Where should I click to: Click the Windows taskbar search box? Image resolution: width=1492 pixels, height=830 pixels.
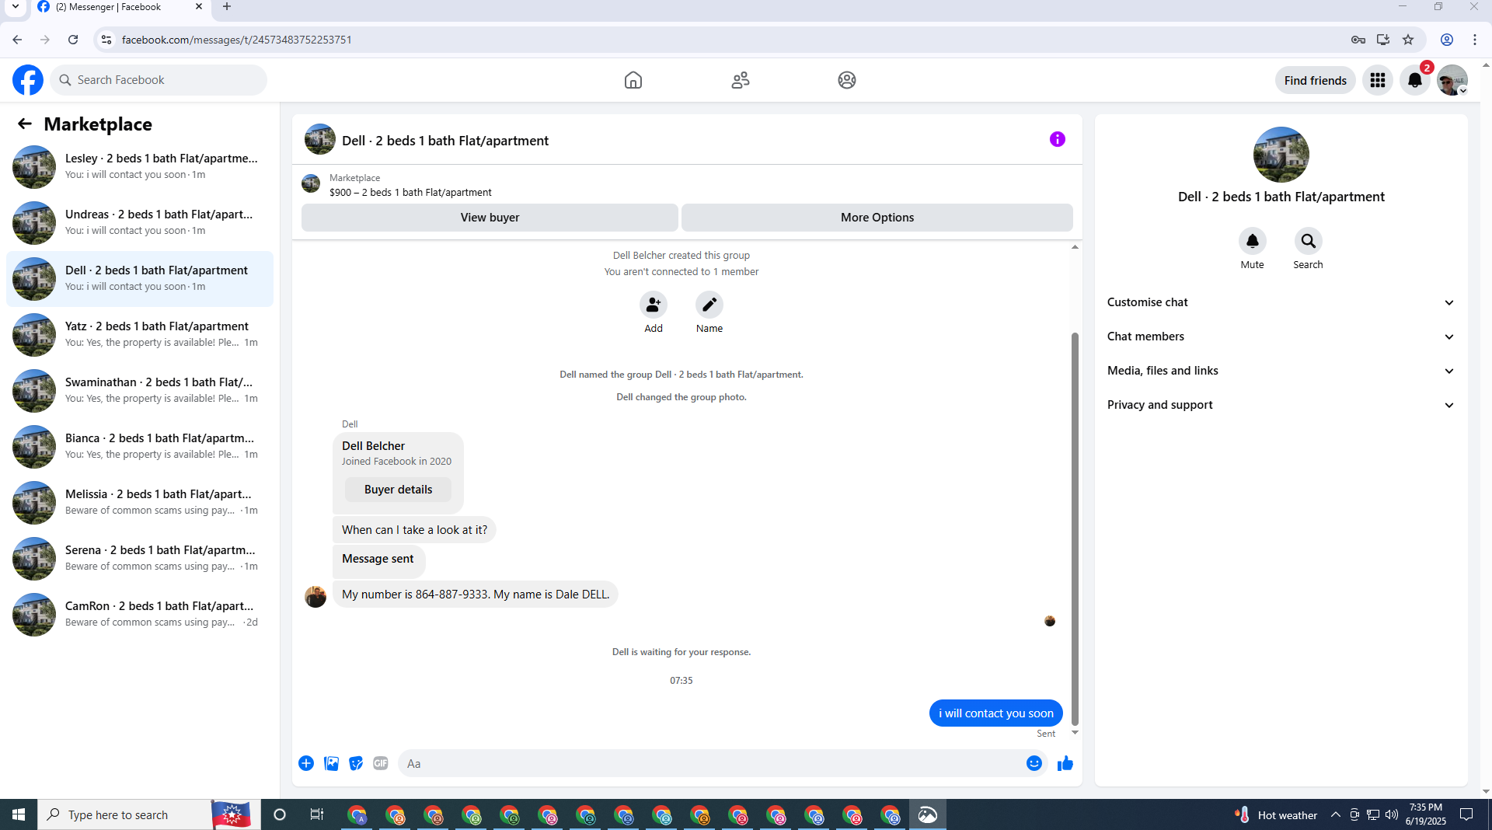(x=149, y=814)
